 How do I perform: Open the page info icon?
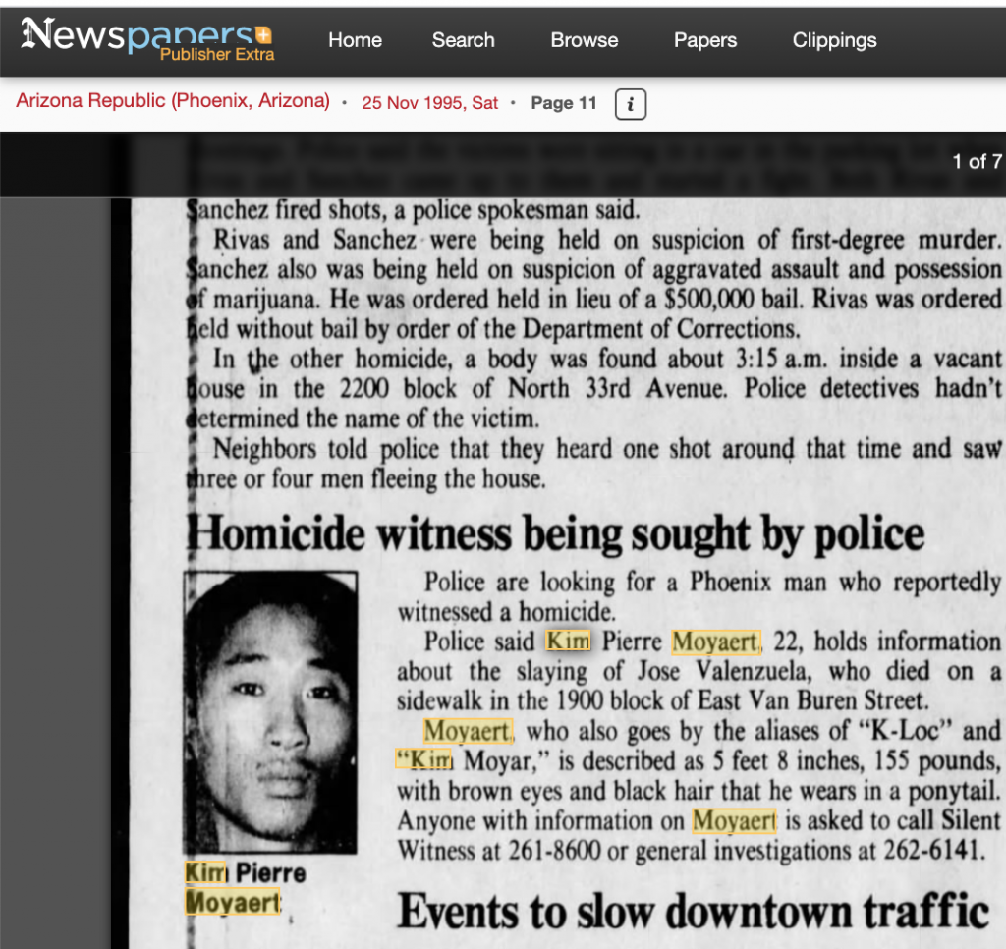tap(630, 103)
